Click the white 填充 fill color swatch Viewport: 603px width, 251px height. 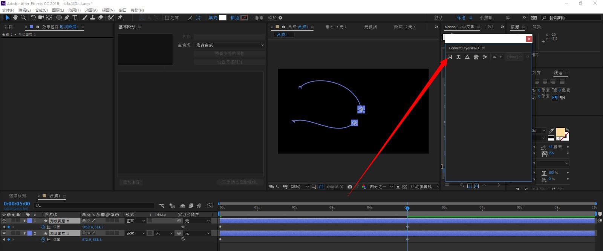[223, 18]
